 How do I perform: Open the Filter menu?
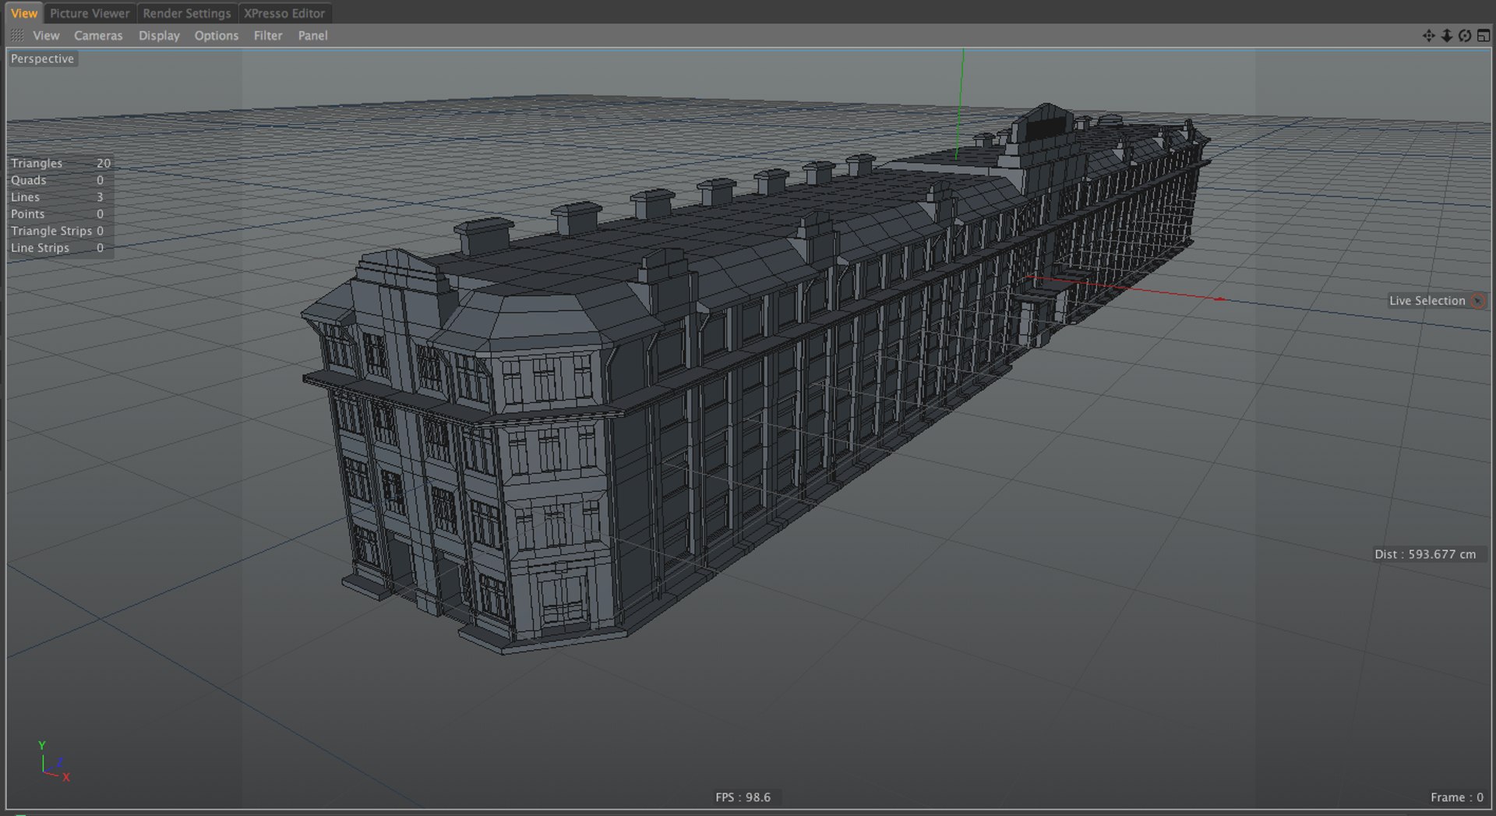tap(268, 36)
